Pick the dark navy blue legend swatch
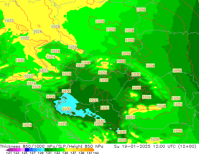Viewport: 199px width, 154px height. (x=27, y=150)
